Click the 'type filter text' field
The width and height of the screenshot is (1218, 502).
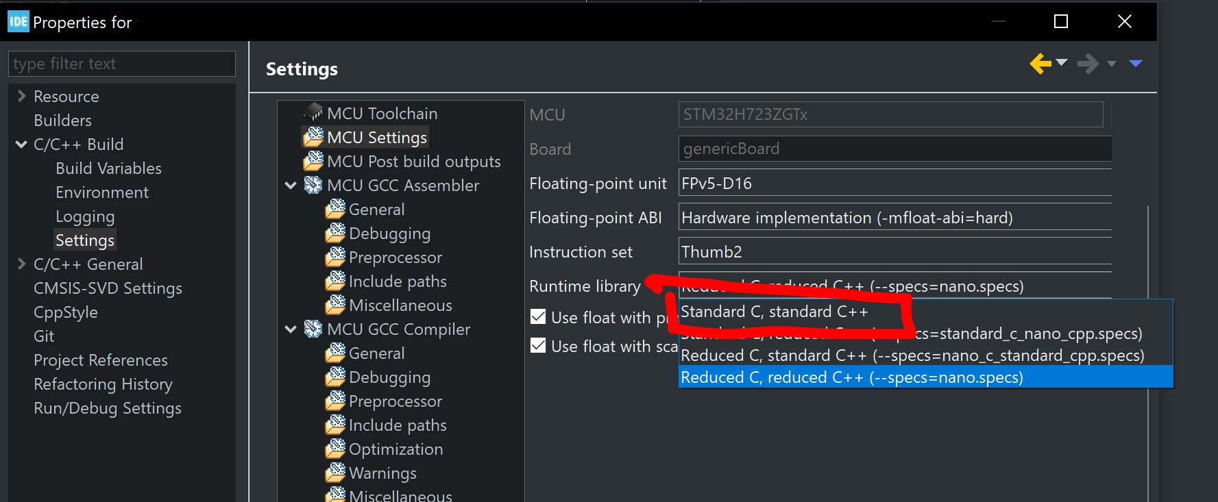click(122, 64)
